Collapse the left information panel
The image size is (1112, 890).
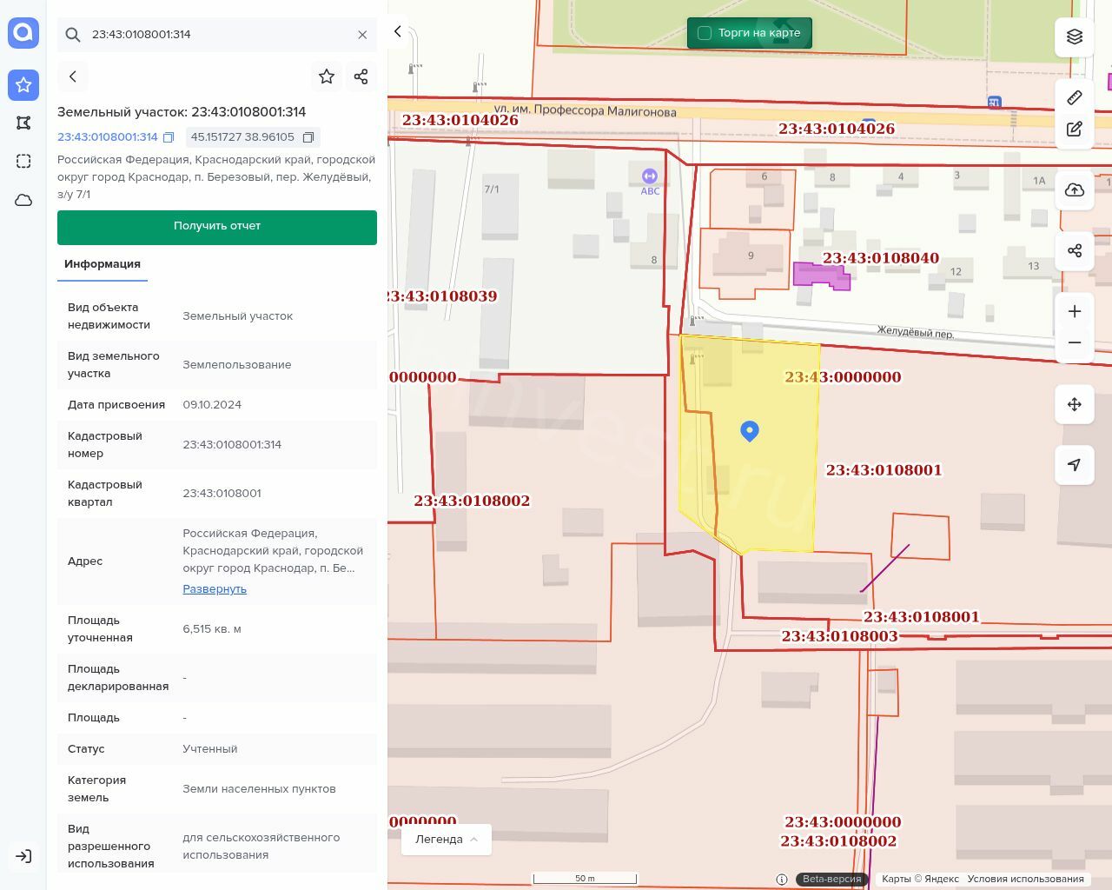click(x=398, y=31)
